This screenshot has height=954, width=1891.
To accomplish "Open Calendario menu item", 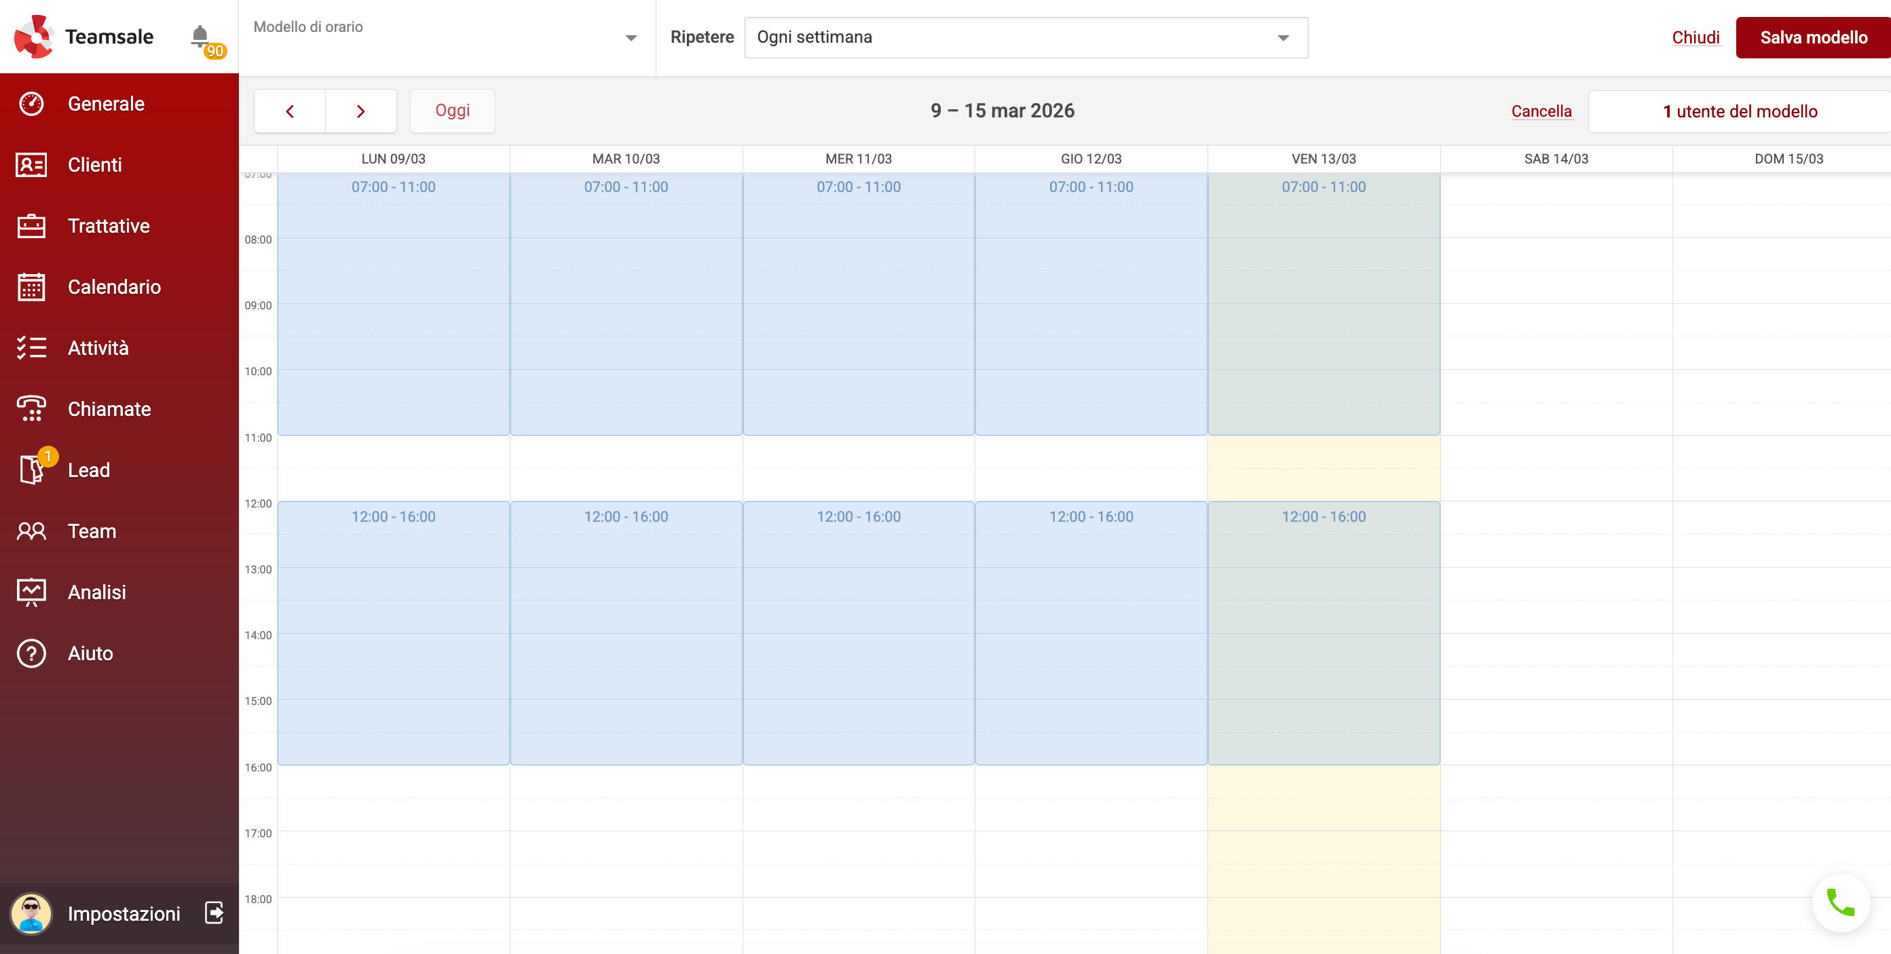I will 114,287.
